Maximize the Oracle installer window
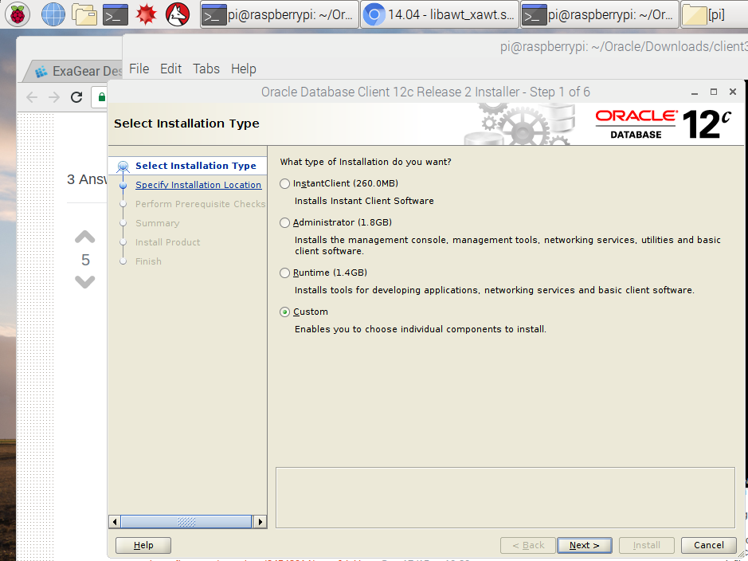This screenshot has width=748, height=561. pyautogui.click(x=714, y=92)
